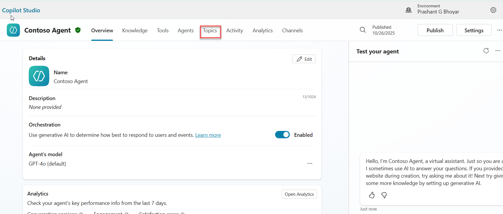Screen dimensions: 503x214
Task: Click the GPT-4o (default) model text
Action: (x=48, y=164)
